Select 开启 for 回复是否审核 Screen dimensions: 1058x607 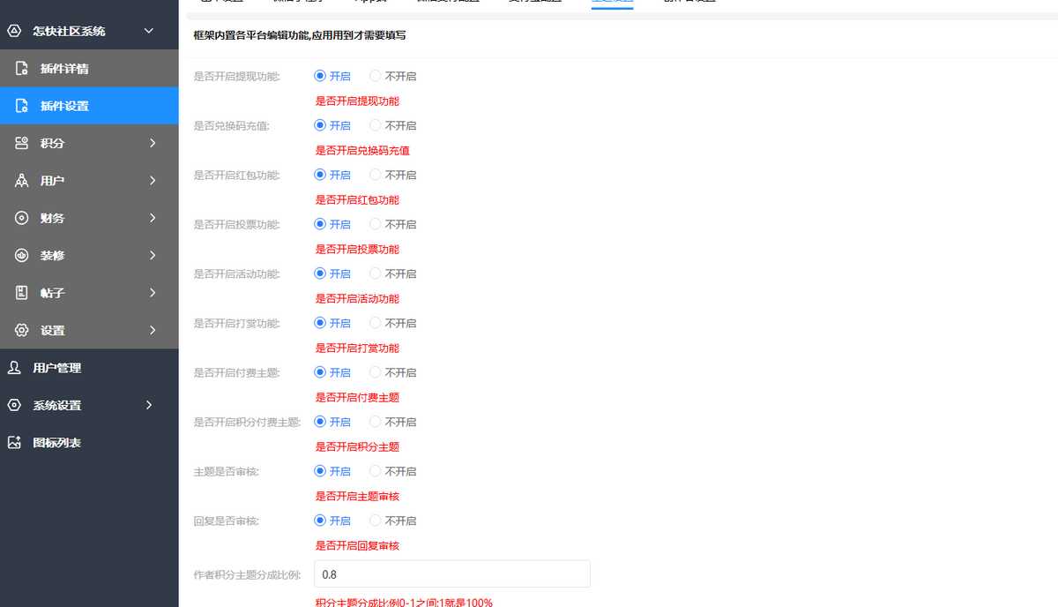click(332, 521)
